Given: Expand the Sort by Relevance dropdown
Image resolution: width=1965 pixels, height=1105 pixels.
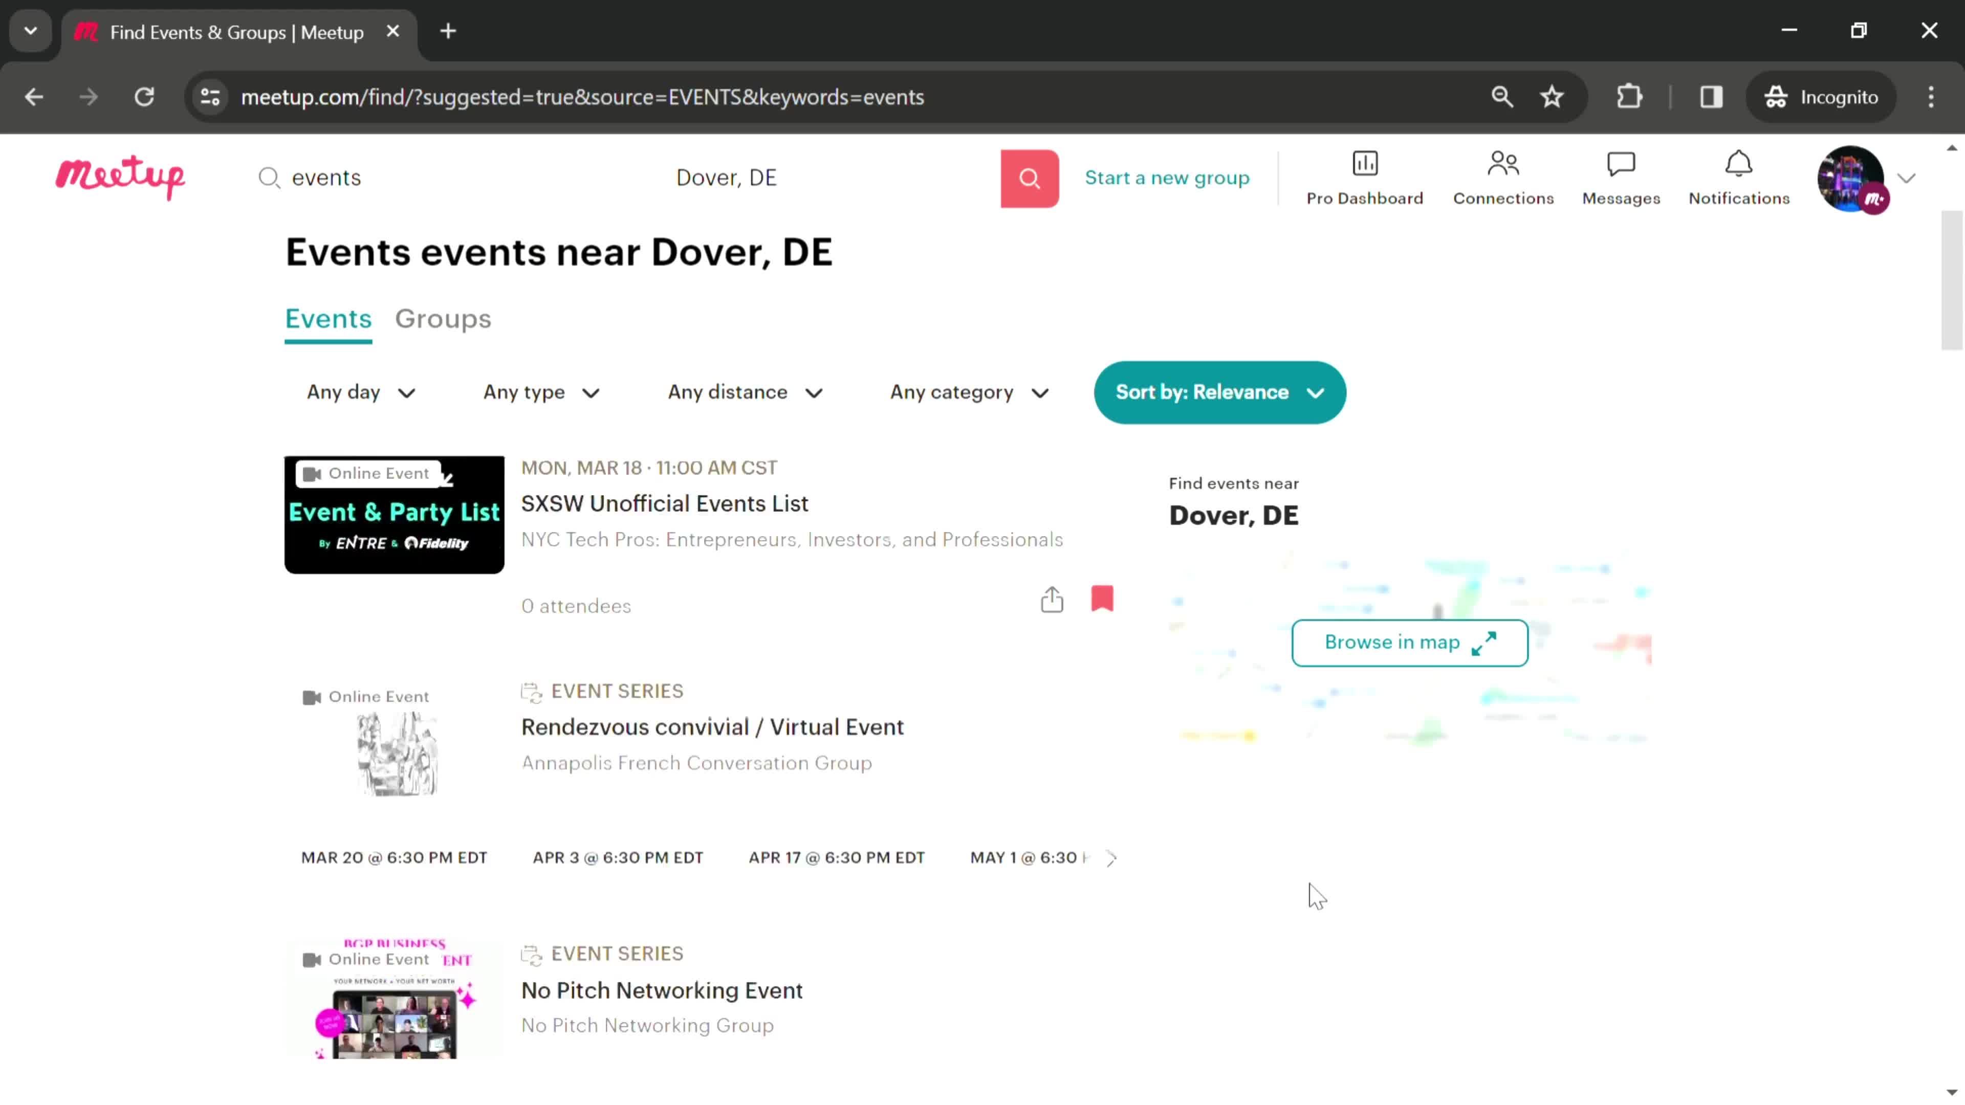Looking at the screenshot, I should pos(1220,391).
